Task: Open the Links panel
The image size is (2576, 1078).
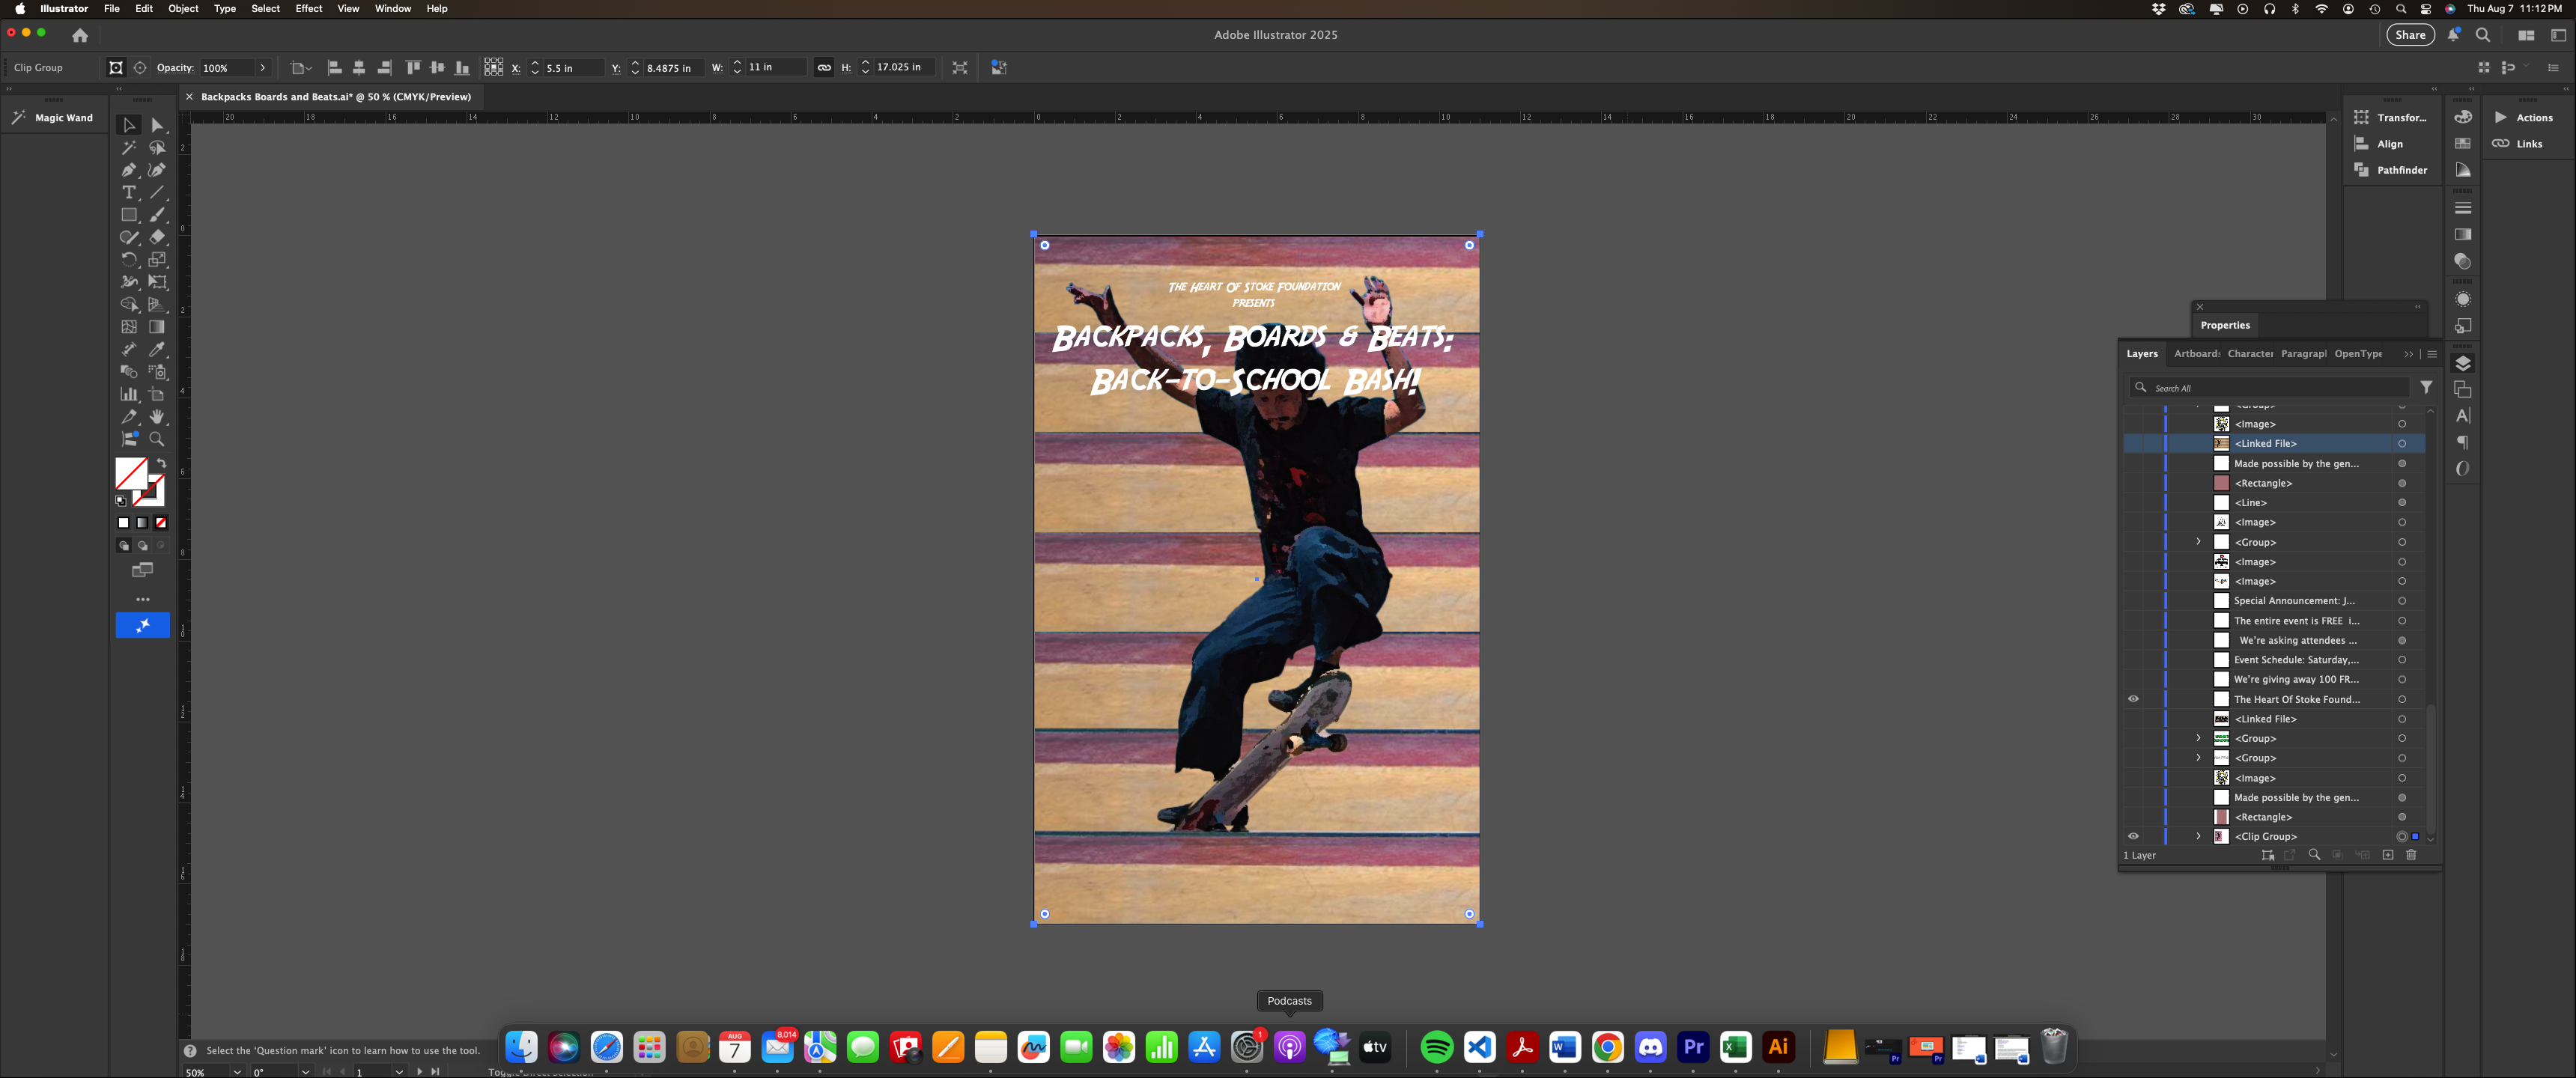Action: 2517,144
